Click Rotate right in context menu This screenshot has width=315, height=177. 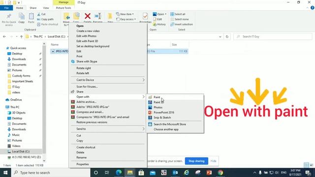pyautogui.click(x=108, y=68)
